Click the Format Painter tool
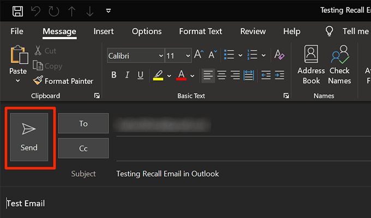This screenshot has width=371, height=218. coord(63,81)
